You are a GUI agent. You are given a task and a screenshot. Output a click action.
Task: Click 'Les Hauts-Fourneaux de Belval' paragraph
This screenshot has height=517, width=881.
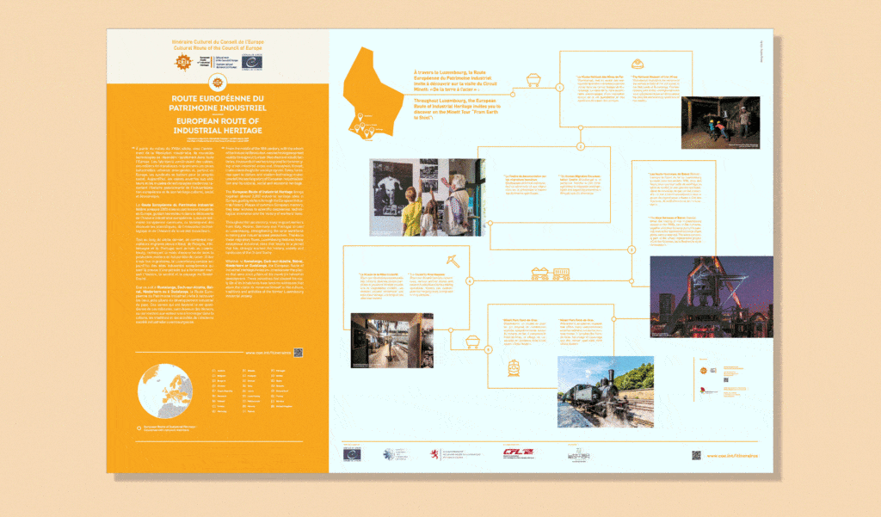coord(675,190)
